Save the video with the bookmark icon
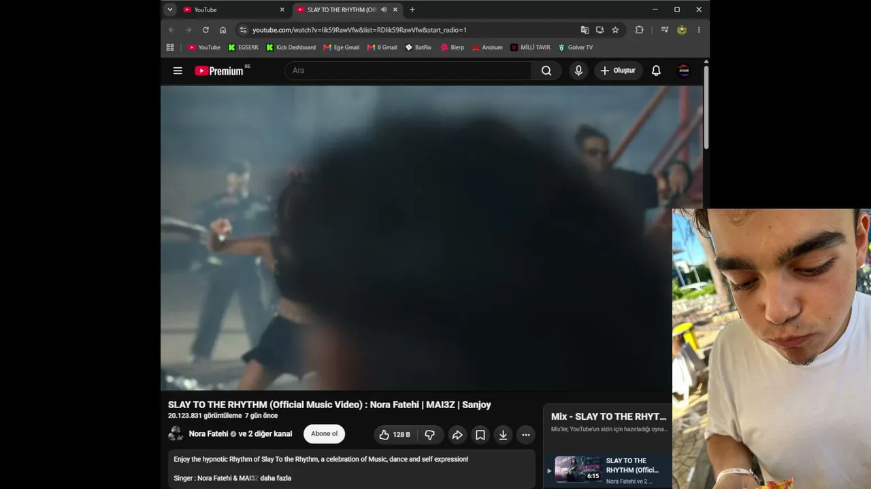Screen dimensions: 871x489 click(x=480, y=435)
